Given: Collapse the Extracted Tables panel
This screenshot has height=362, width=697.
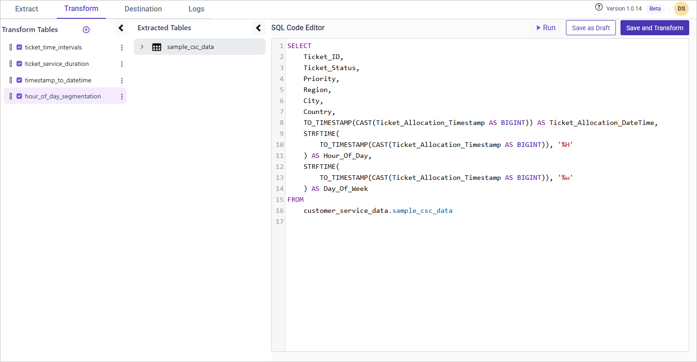Looking at the screenshot, I should point(258,28).
